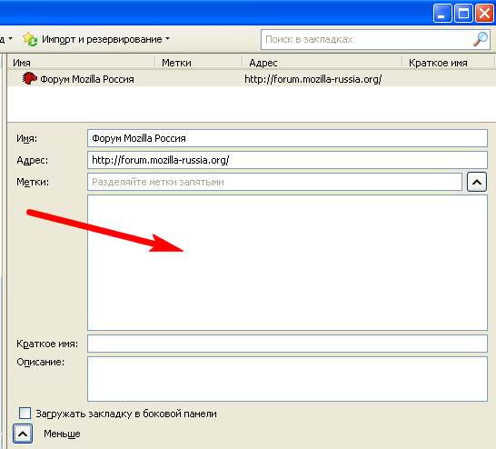
Task: Select the Форум Mozilla Россия bookmark row
Action: pyautogui.click(x=252, y=79)
